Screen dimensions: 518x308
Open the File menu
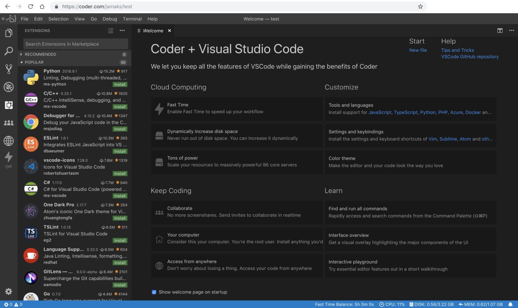point(25,19)
